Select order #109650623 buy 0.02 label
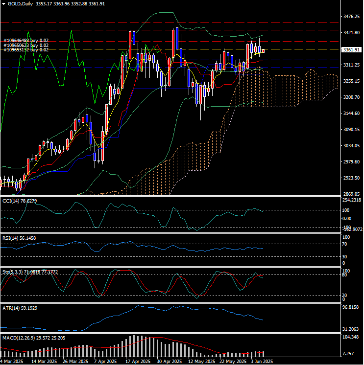The image size is (364, 365). pyautogui.click(x=26, y=46)
